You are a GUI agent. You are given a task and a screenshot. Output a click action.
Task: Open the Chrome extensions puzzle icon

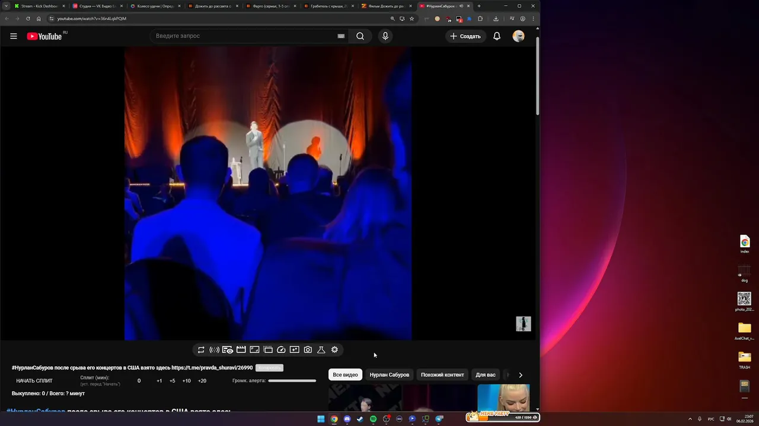[x=480, y=18]
